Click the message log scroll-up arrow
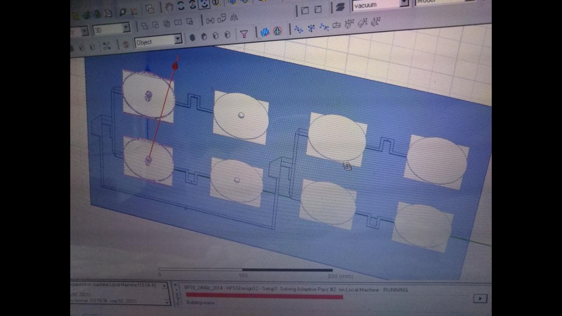 coord(165,286)
